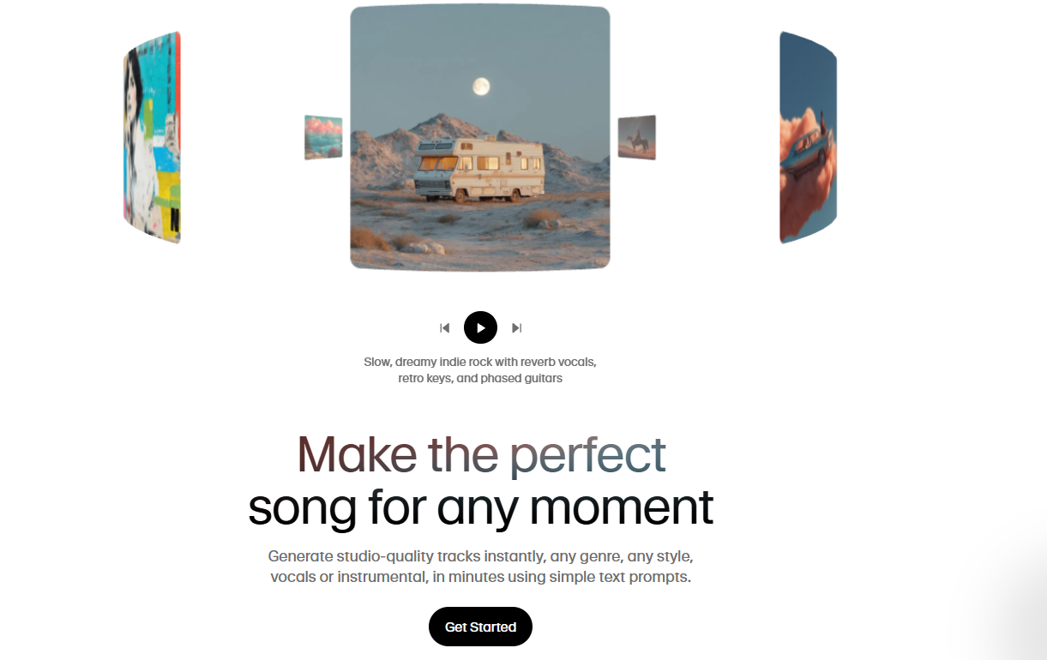Click the 'Generate studio-quality tracks instantly' text line
The image size is (1047, 660).
pyautogui.click(x=480, y=556)
